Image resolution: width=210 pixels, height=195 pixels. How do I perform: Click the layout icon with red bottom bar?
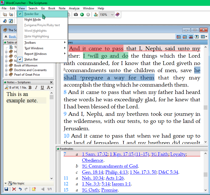191,37
